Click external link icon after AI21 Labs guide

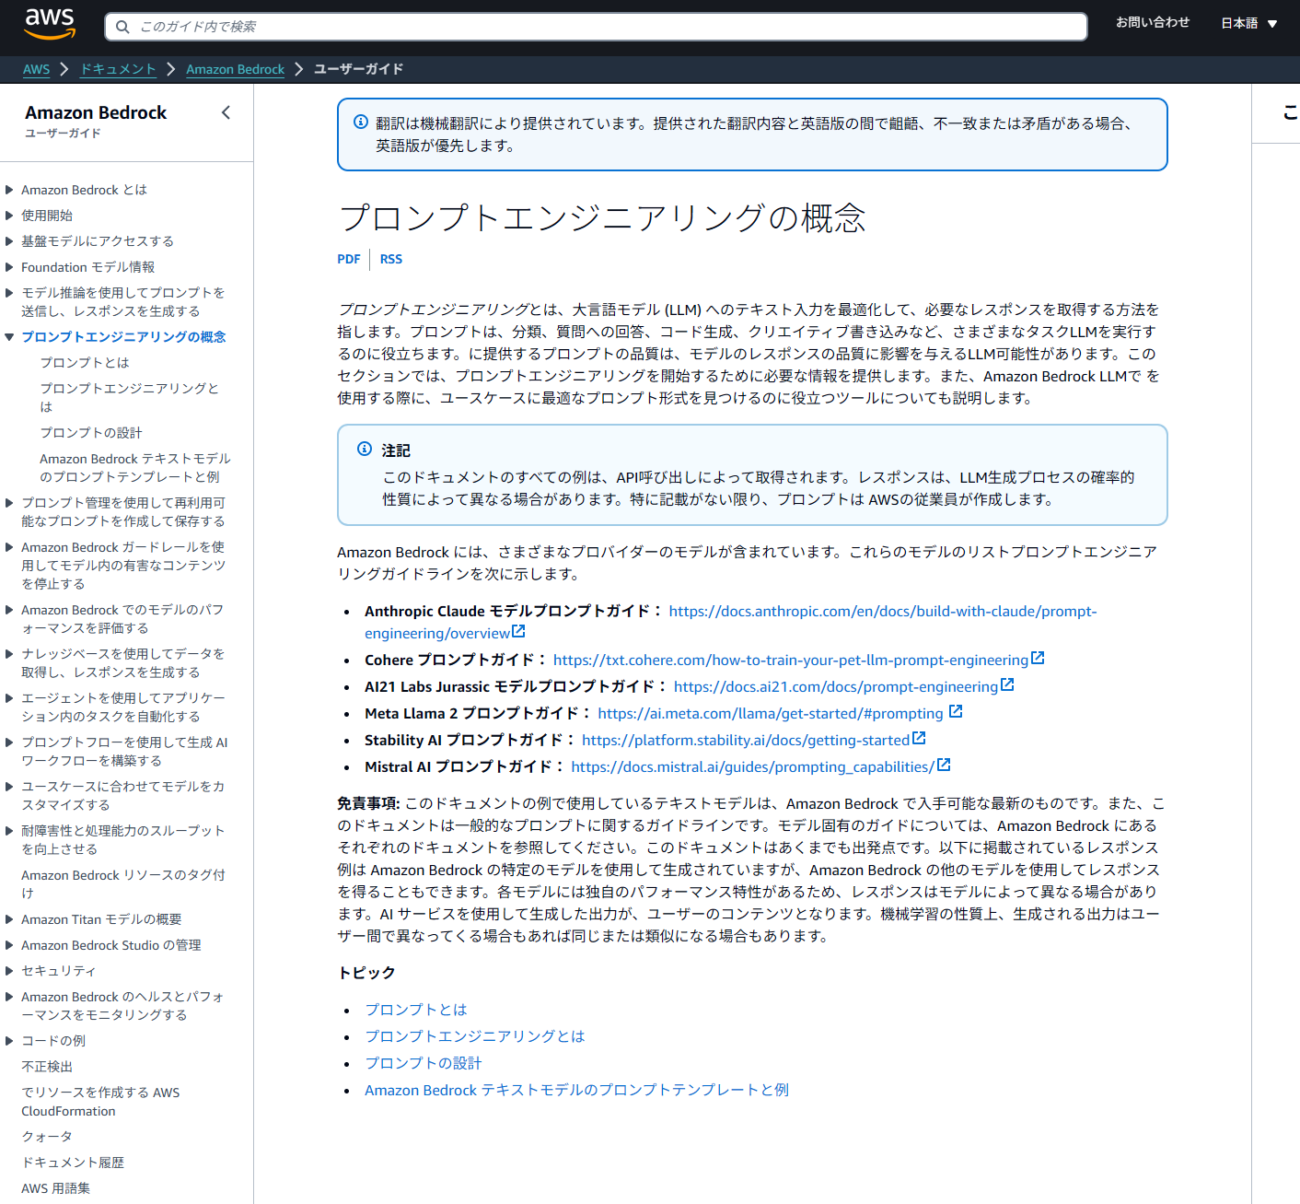tap(1007, 684)
